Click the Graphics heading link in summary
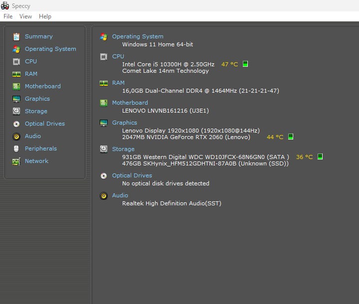 click(x=124, y=123)
